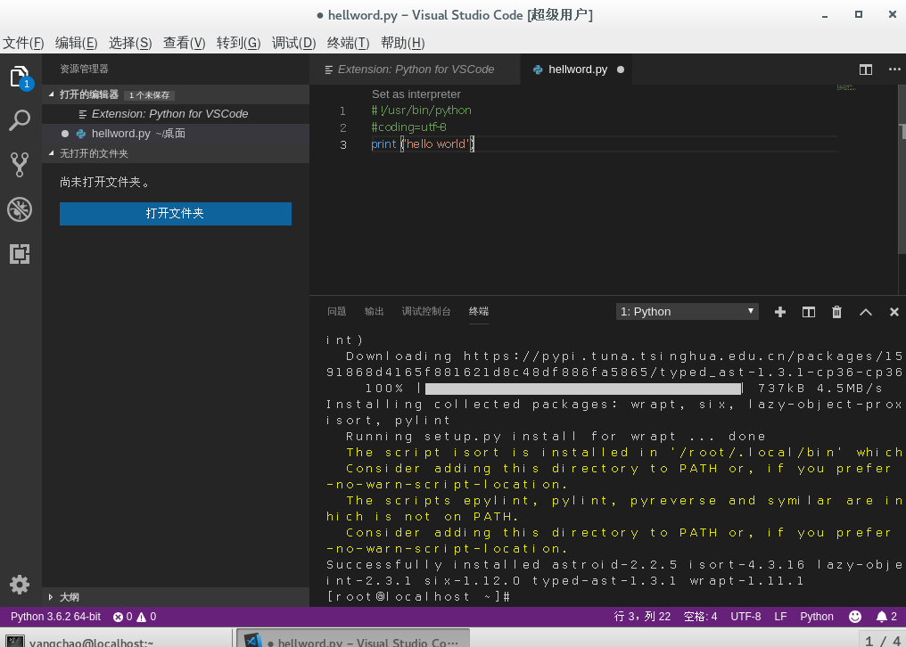This screenshot has width=906, height=647.
Task: Click line 1 shebang comment
Action: [x=421, y=111]
